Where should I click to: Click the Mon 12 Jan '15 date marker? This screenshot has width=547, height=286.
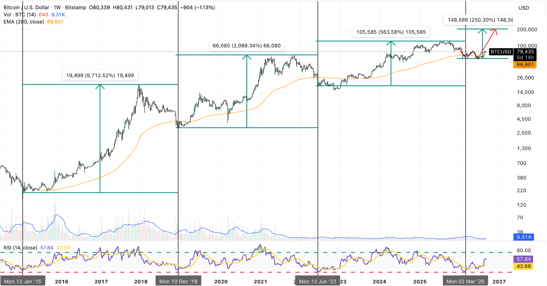pyautogui.click(x=23, y=281)
